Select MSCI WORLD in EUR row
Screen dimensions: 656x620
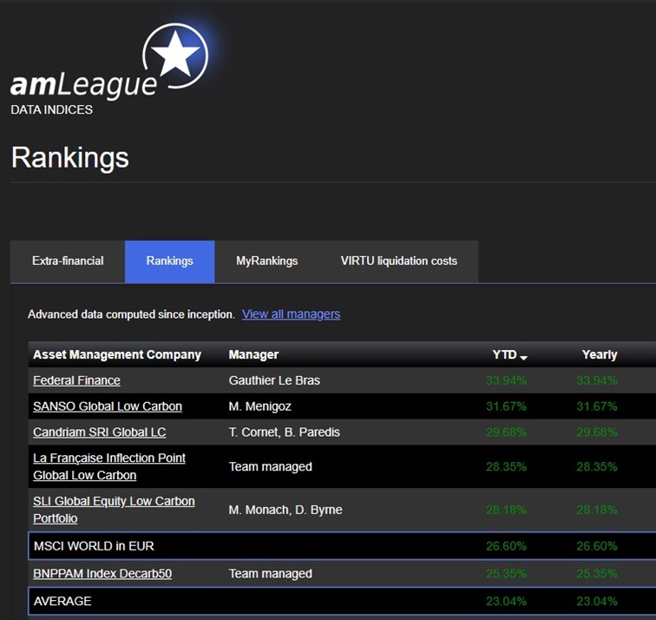[342, 546]
